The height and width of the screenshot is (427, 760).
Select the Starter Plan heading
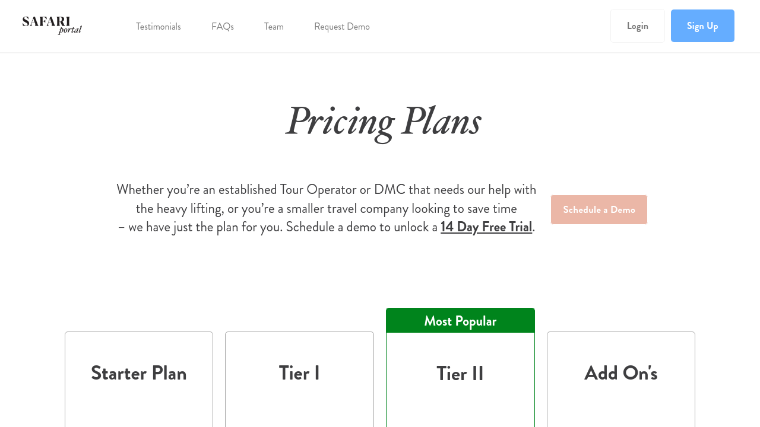(x=139, y=373)
